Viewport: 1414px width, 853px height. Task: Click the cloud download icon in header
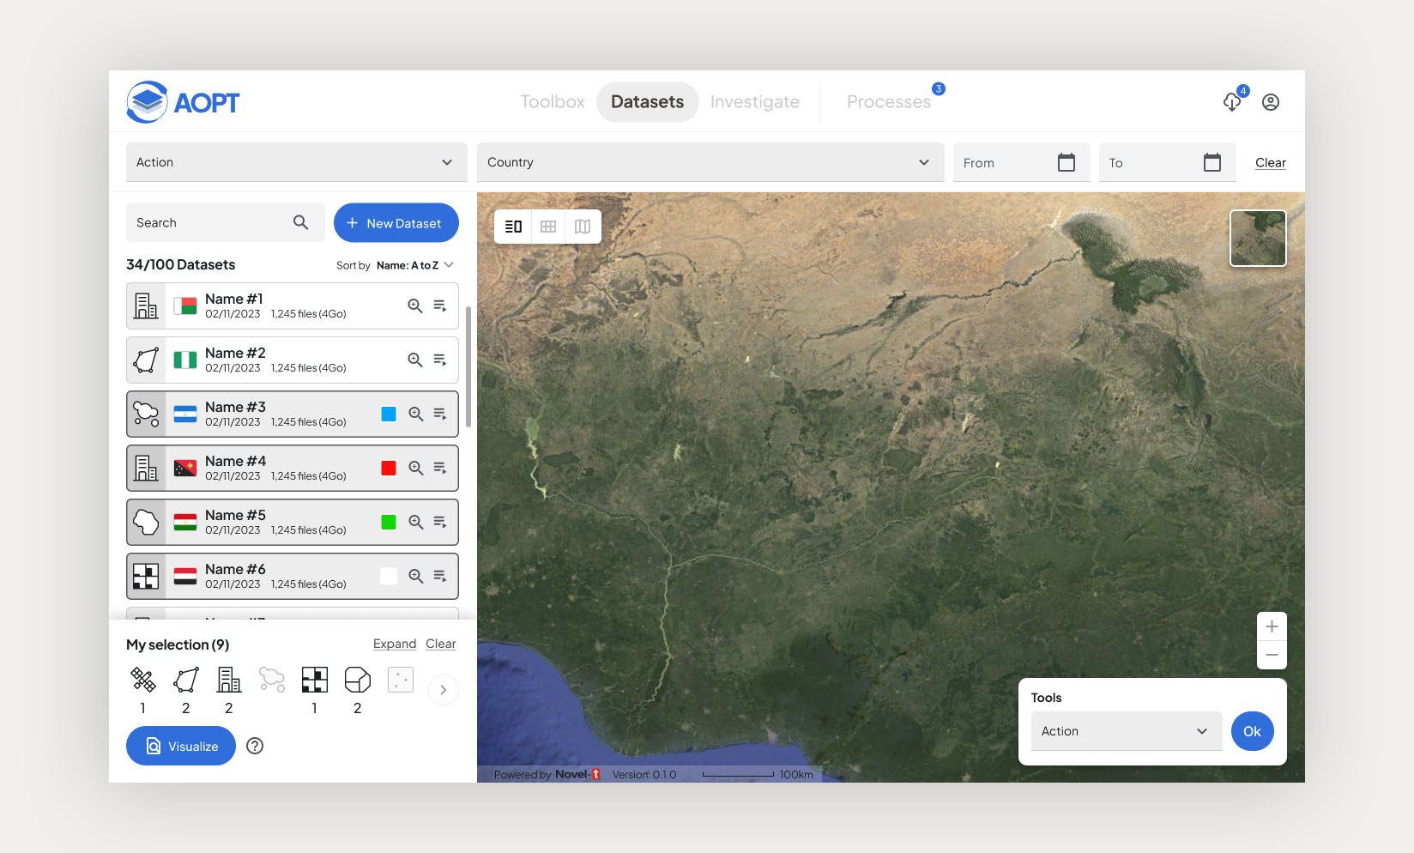point(1232,102)
